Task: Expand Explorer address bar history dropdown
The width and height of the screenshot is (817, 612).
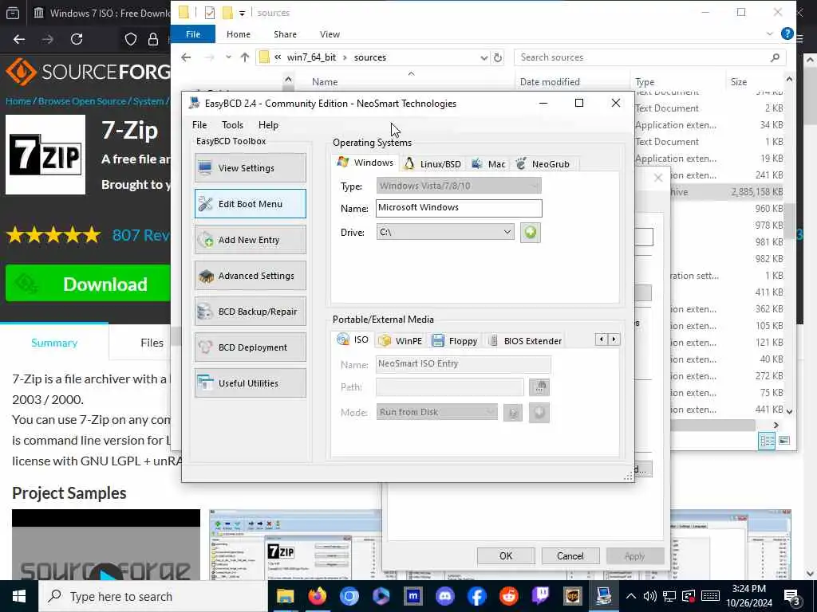Action: (484, 57)
